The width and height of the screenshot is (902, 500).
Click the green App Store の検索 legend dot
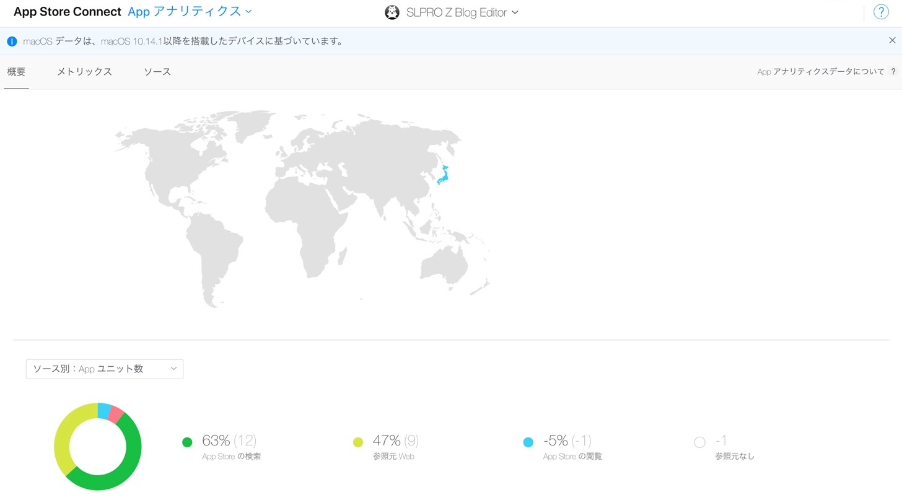(x=187, y=442)
